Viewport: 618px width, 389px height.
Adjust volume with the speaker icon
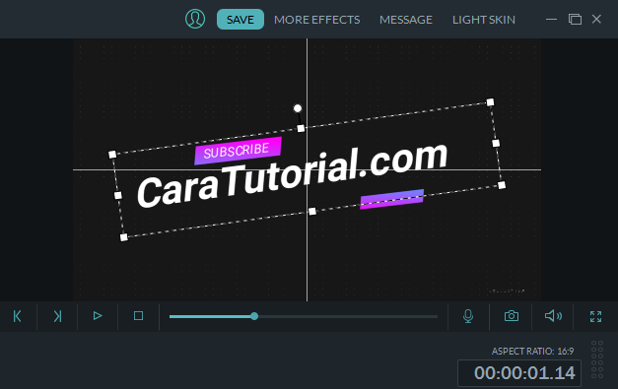click(x=553, y=316)
